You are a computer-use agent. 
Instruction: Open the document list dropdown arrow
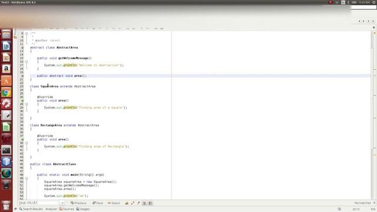pyautogui.click(x=368, y=21)
